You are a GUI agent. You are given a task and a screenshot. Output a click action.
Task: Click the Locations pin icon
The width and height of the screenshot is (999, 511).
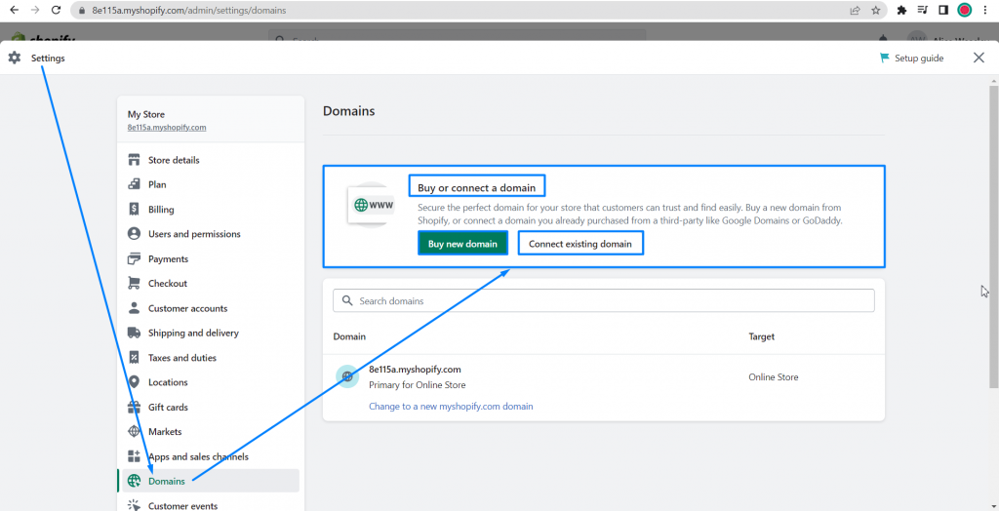point(134,382)
